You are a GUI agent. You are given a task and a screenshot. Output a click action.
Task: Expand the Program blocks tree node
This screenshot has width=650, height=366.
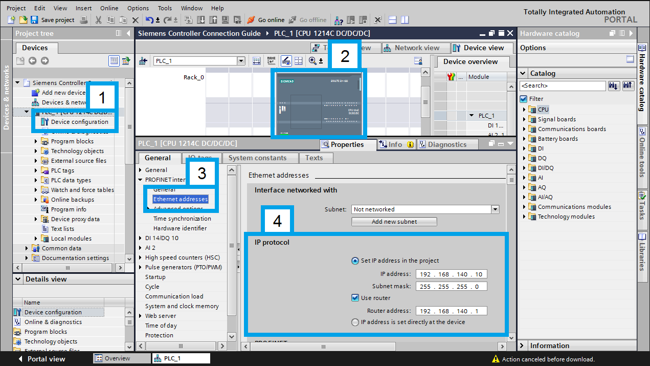36,141
